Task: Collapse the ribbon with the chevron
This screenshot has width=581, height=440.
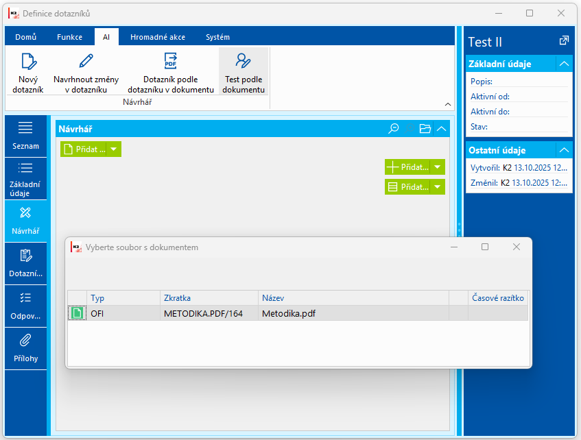Action: [448, 104]
